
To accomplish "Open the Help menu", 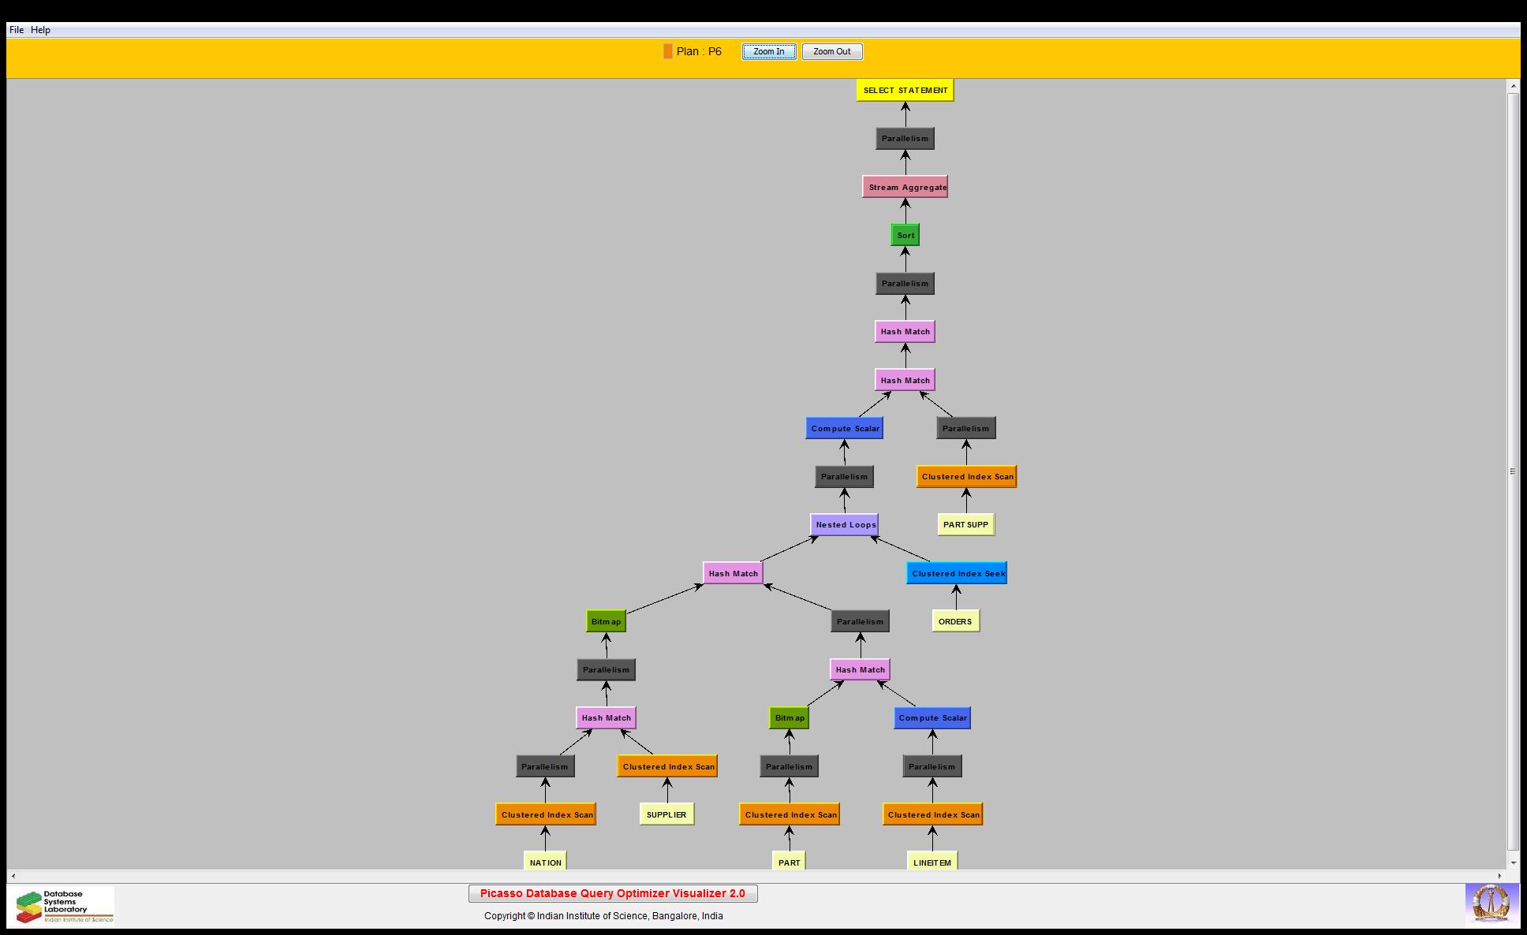I will tap(40, 30).
